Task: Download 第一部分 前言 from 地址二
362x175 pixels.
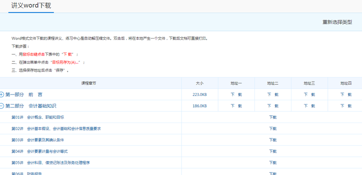Action: click(x=273, y=94)
